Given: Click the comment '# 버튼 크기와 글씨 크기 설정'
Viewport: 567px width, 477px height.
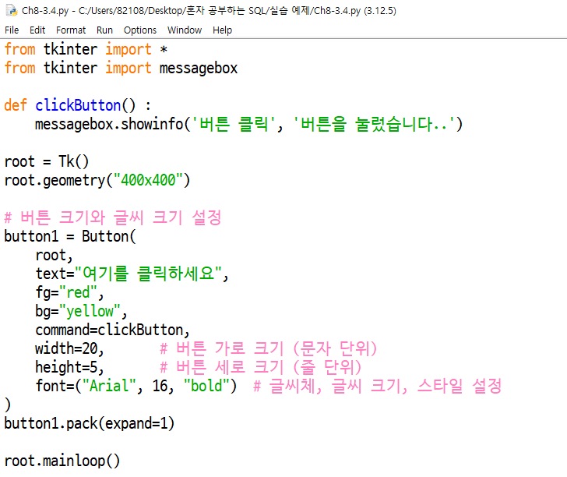Looking at the screenshot, I should coord(112,217).
